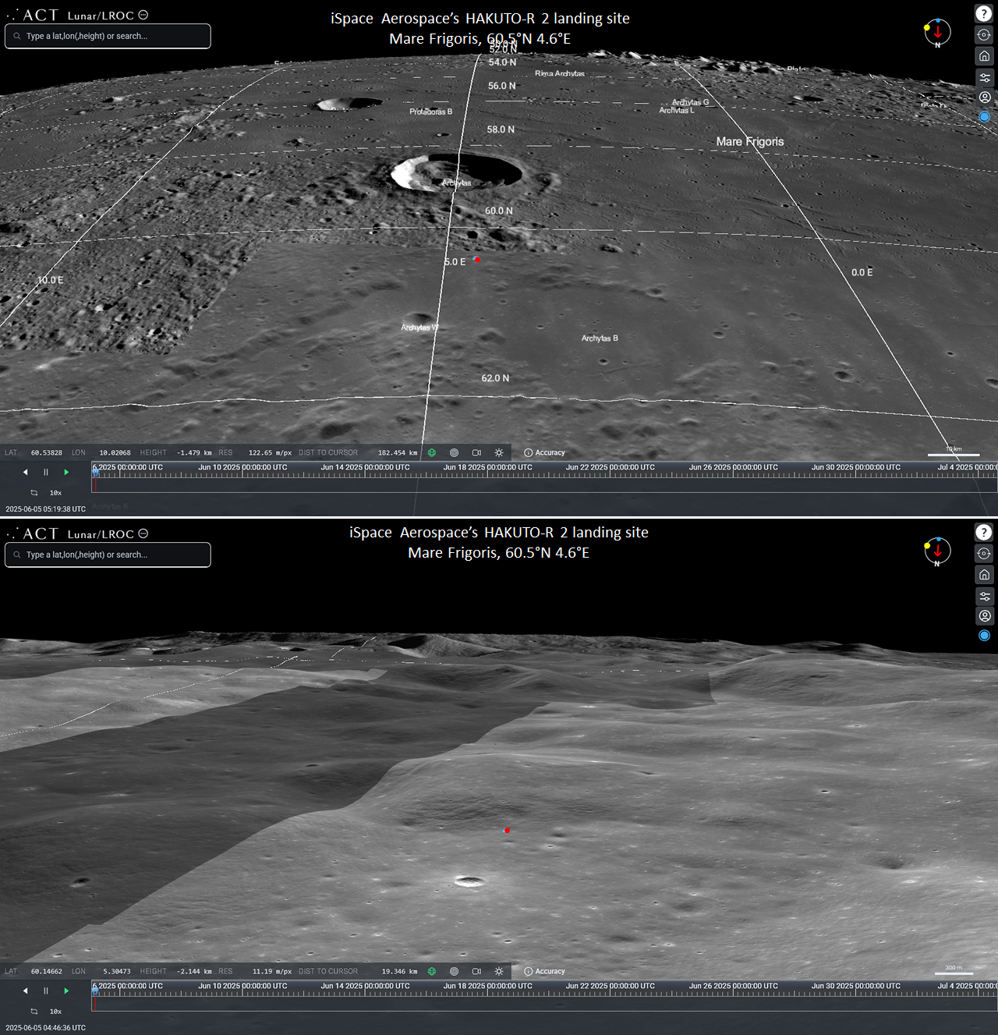Screen dimensions: 998x1035
Task: Toggle the green globe icon in bottom status bar
Action: click(432, 971)
